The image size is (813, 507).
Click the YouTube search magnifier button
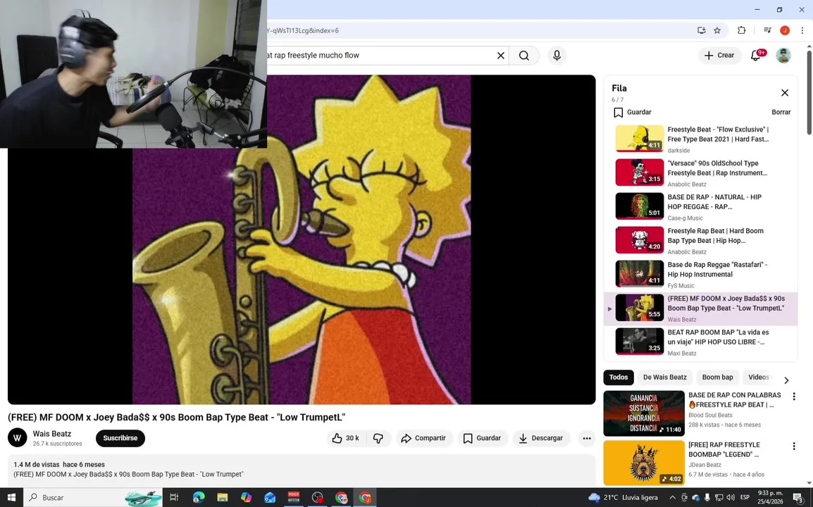tap(523, 56)
